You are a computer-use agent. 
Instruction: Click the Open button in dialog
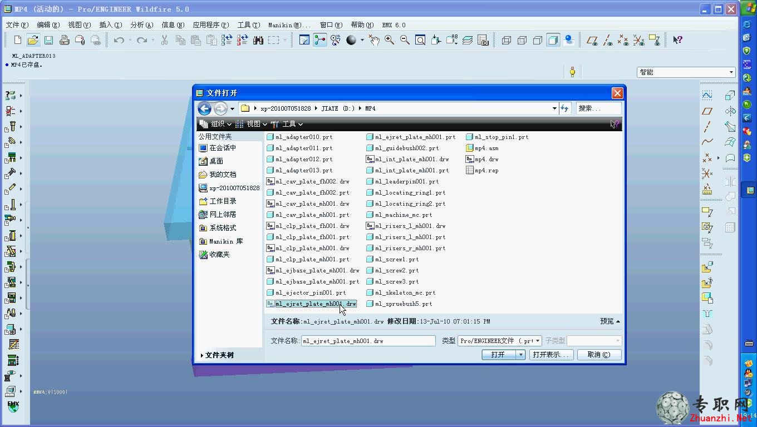(x=499, y=355)
